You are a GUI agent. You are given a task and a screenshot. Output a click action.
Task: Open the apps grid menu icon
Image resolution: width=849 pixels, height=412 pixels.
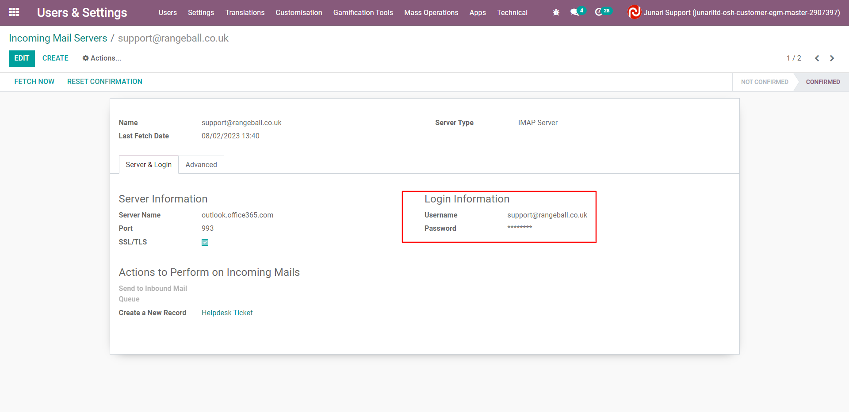[14, 12]
